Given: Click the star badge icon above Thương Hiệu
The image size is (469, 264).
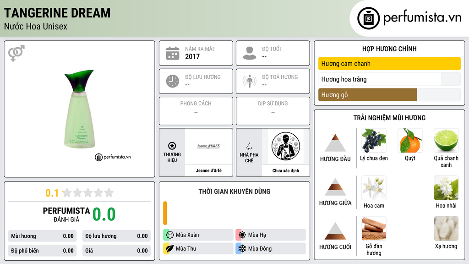Looking at the screenshot, I should (x=172, y=146).
